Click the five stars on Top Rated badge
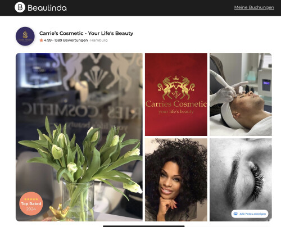This screenshot has height=227, width=281. pyautogui.click(x=31, y=199)
